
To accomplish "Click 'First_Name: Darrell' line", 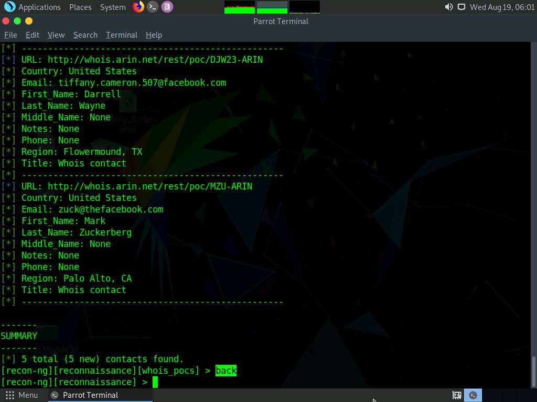I will pyautogui.click(x=71, y=94).
